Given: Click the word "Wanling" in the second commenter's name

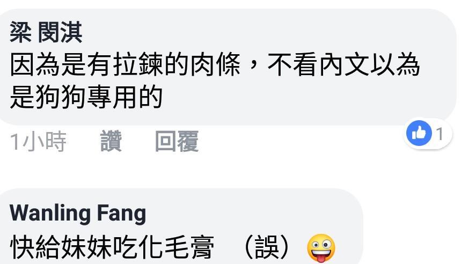Looking at the screenshot, I should tap(50, 212).
